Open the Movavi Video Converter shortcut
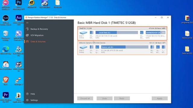 pos(19,35)
